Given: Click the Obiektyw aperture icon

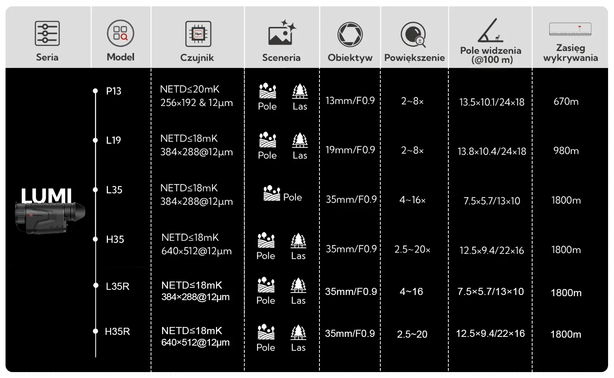Looking at the screenshot, I should click(x=350, y=34).
